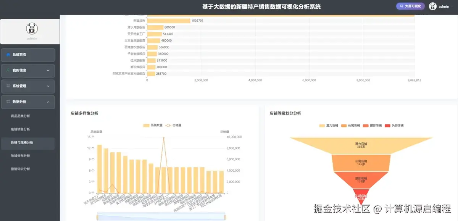
Task: Toggle the 品类数量 legend in diversity chart
Action: (x=153, y=125)
